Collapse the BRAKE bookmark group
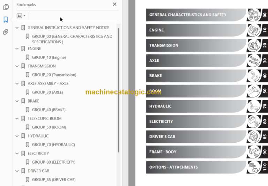Image resolution: width=268 pixels, height=186 pixels. point(17,101)
